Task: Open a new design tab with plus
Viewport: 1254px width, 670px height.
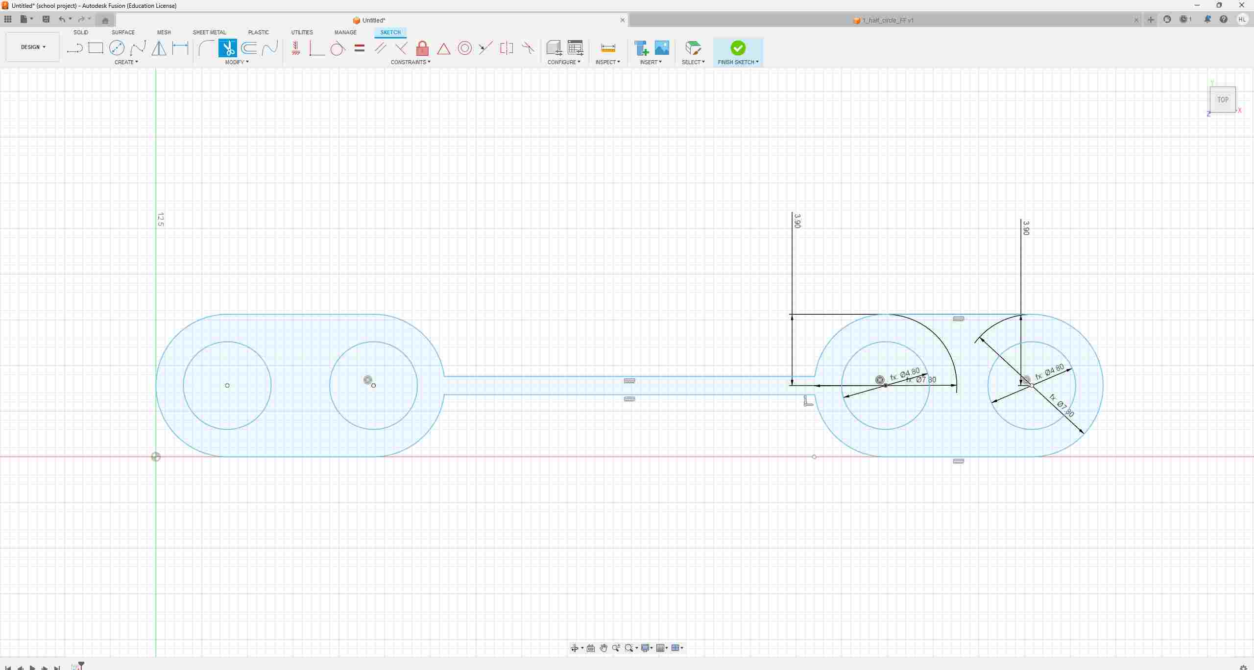Action: (x=1151, y=20)
